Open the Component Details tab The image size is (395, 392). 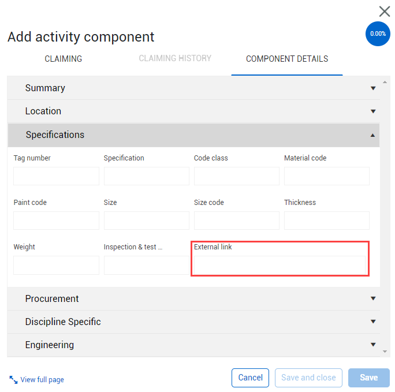click(x=287, y=59)
